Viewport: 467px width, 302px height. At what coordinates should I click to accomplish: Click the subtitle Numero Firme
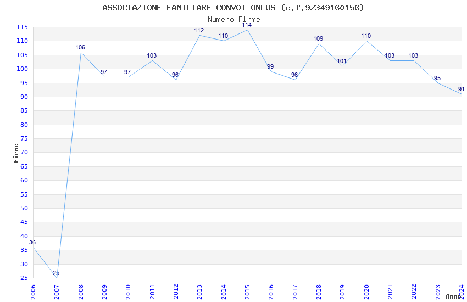click(x=234, y=20)
